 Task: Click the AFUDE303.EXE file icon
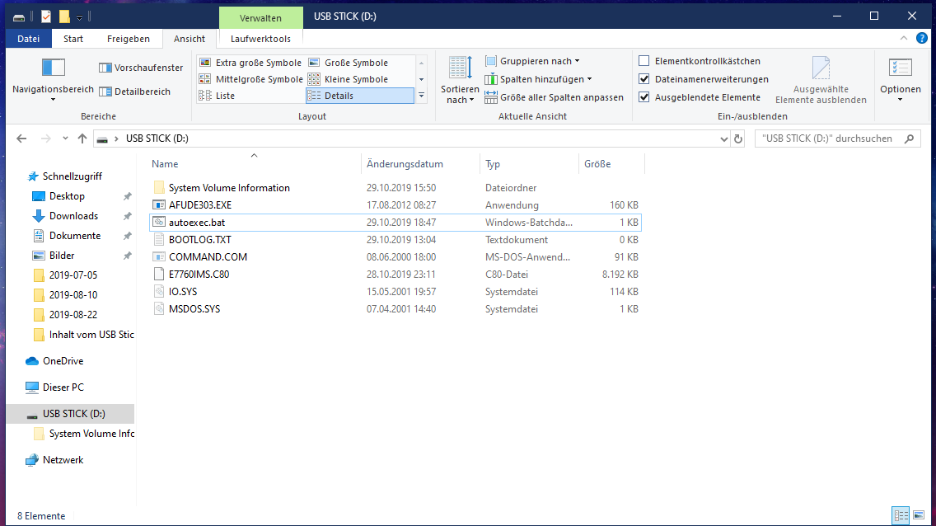point(159,204)
